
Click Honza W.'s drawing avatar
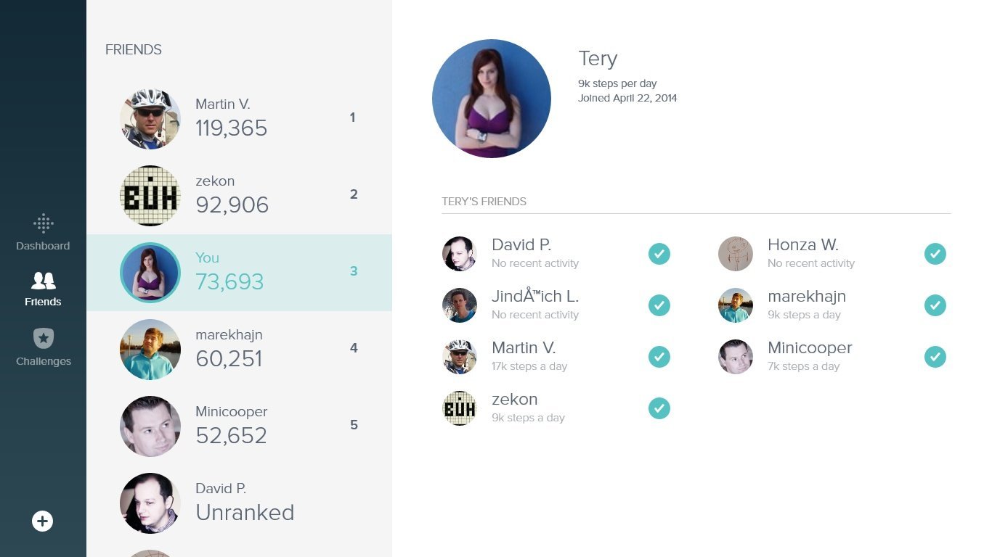click(736, 254)
